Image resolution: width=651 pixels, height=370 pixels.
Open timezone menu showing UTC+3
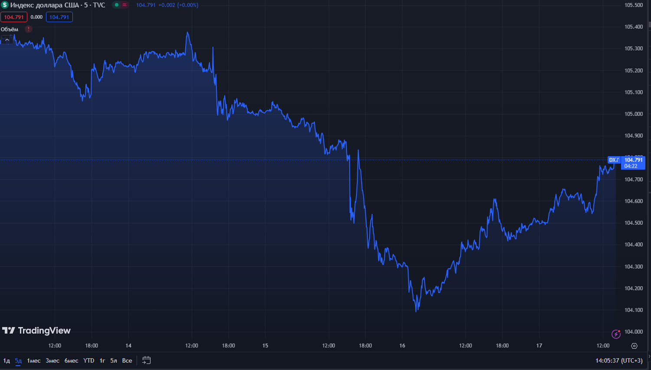(x=619, y=360)
